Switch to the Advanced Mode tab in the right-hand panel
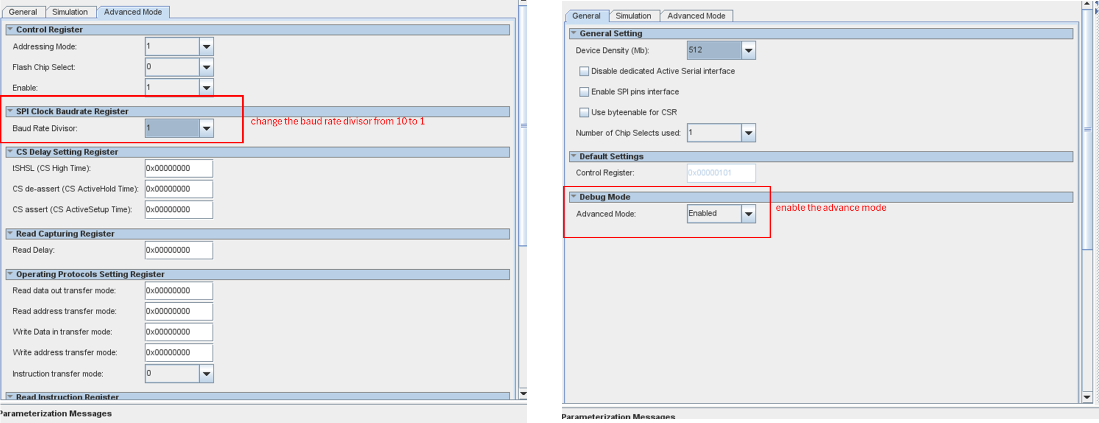 tap(696, 16)
